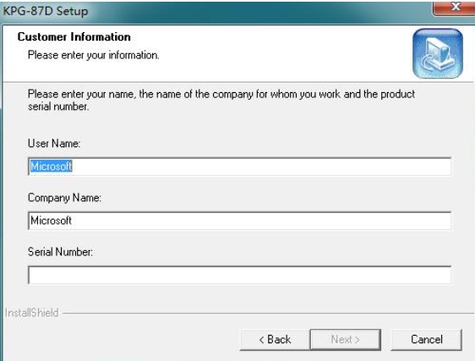Click the Microsoft text in Company Name
Image resolution: width=475 pixels, height=361 pixels.
point(52,221)
